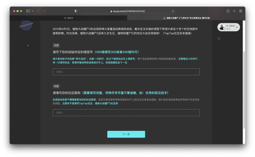The image size is (255, 157).
Task: Click the community nickname 请输入 input field
Action: pos(126,112)
